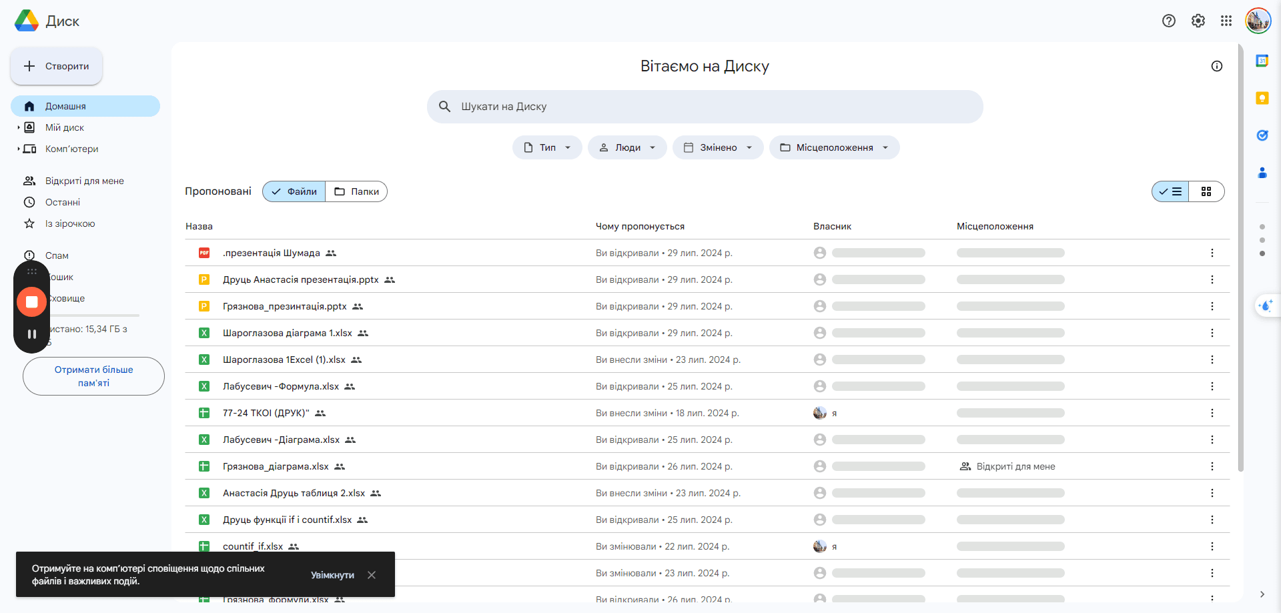Open more actions for Лабусевич -Формула.xlsx

tap(1212, 386)
